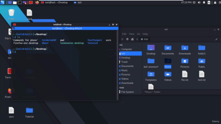Click the home button in file manager toolbar
This screenshot has height=124, width=221.
tap(132, 39)
